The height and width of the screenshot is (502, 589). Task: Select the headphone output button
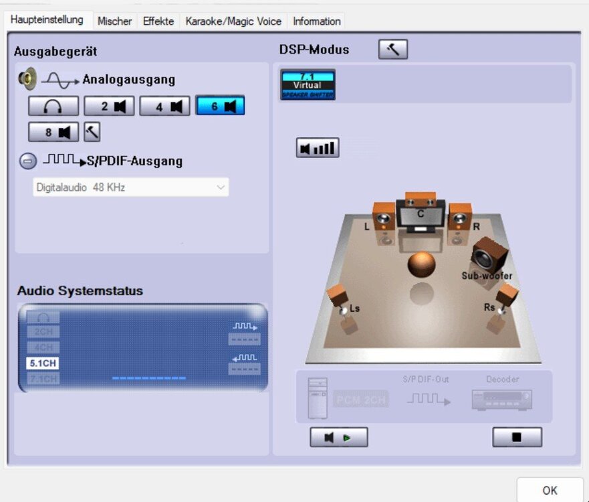(53, 106)
